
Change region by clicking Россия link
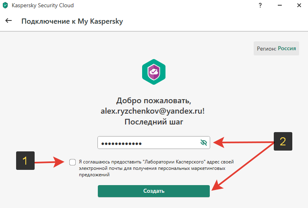tap(287, 48)
